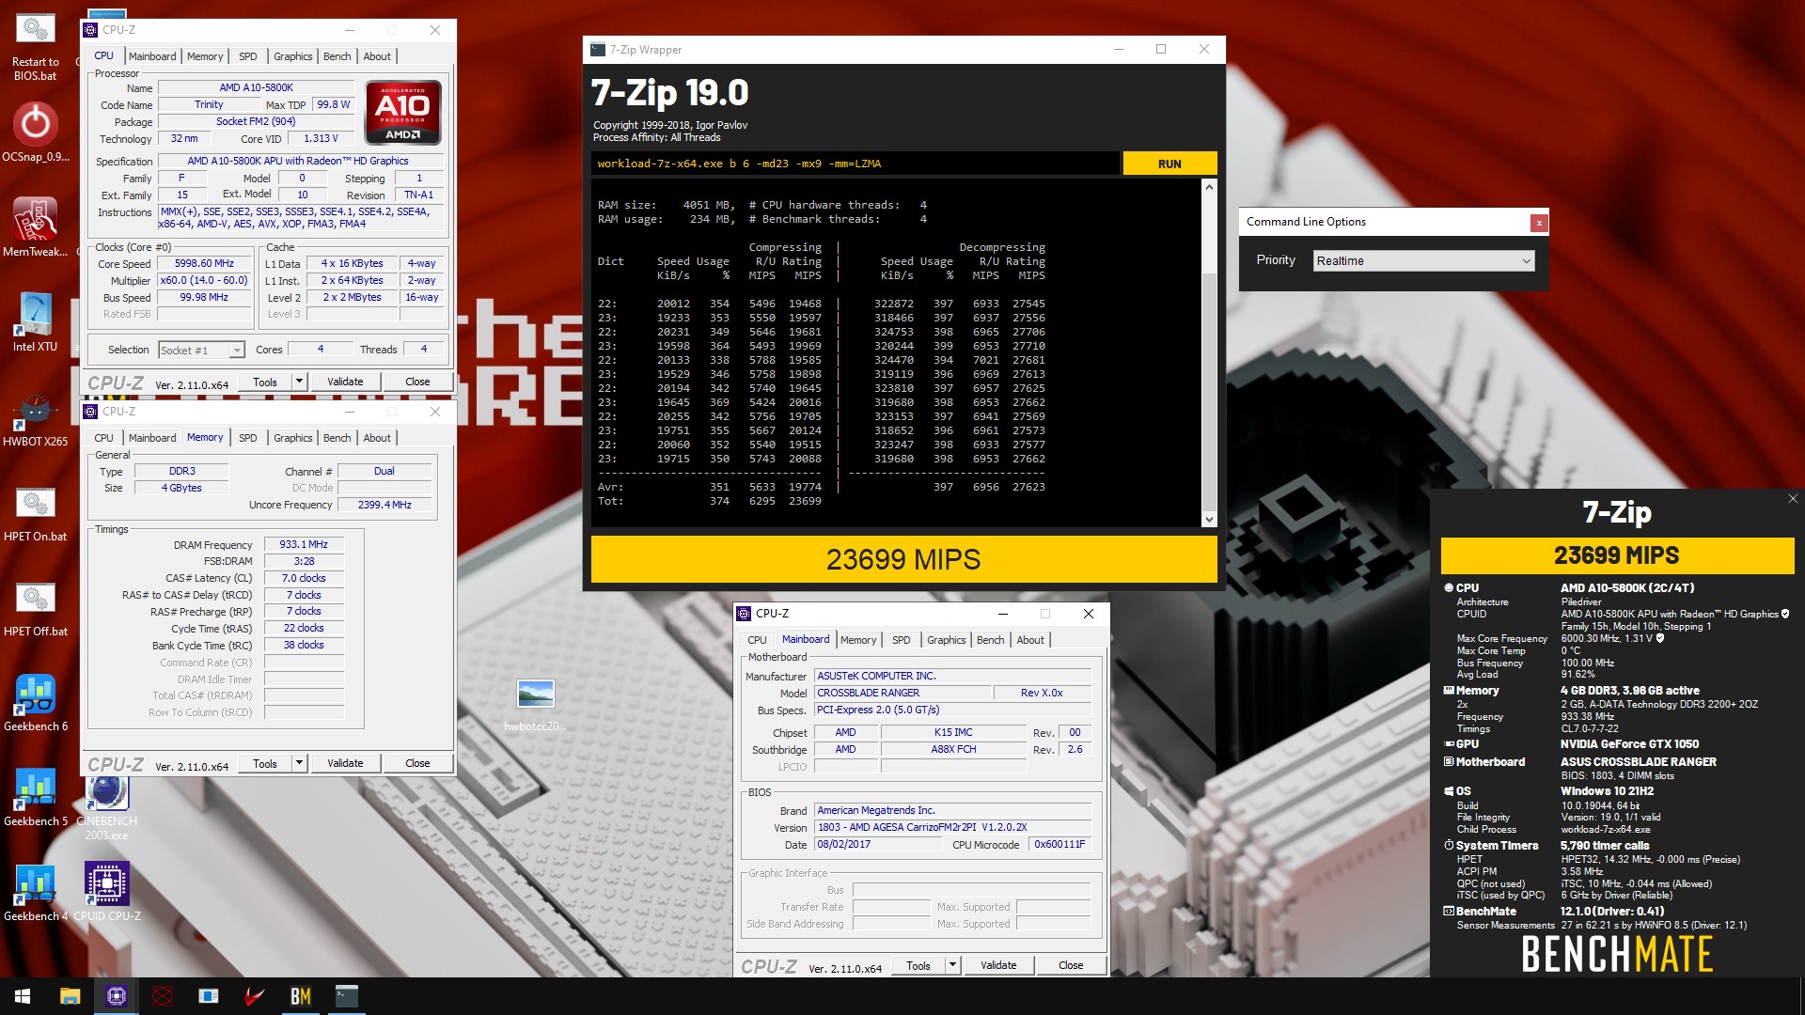
Task: Click the BenchMate logo at panel bottom
Action: 1617,954
